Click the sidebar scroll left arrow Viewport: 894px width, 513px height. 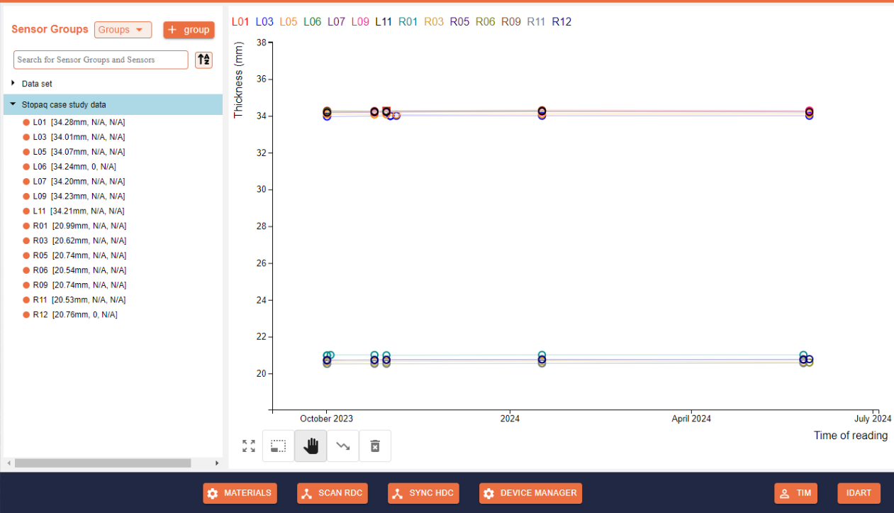coord(9,463)
